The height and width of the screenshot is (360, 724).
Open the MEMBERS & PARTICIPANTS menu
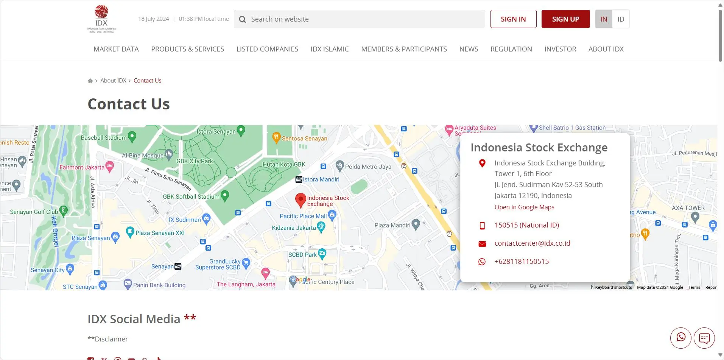404,49
